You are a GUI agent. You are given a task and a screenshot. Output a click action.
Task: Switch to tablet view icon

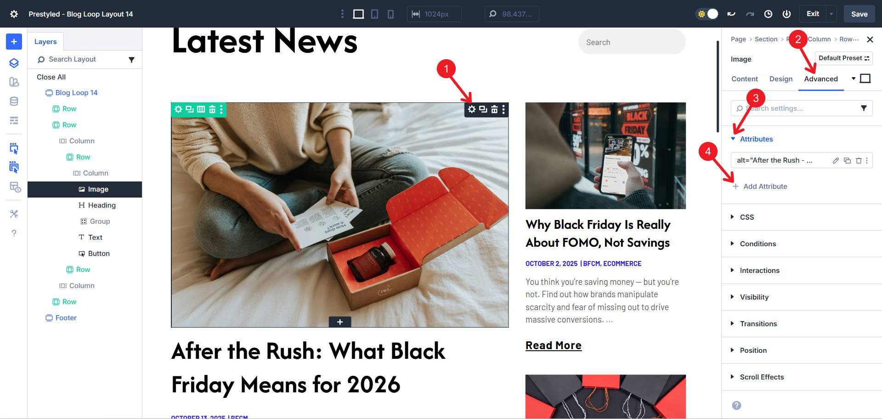pyautogui.click(x=375, y=14)
